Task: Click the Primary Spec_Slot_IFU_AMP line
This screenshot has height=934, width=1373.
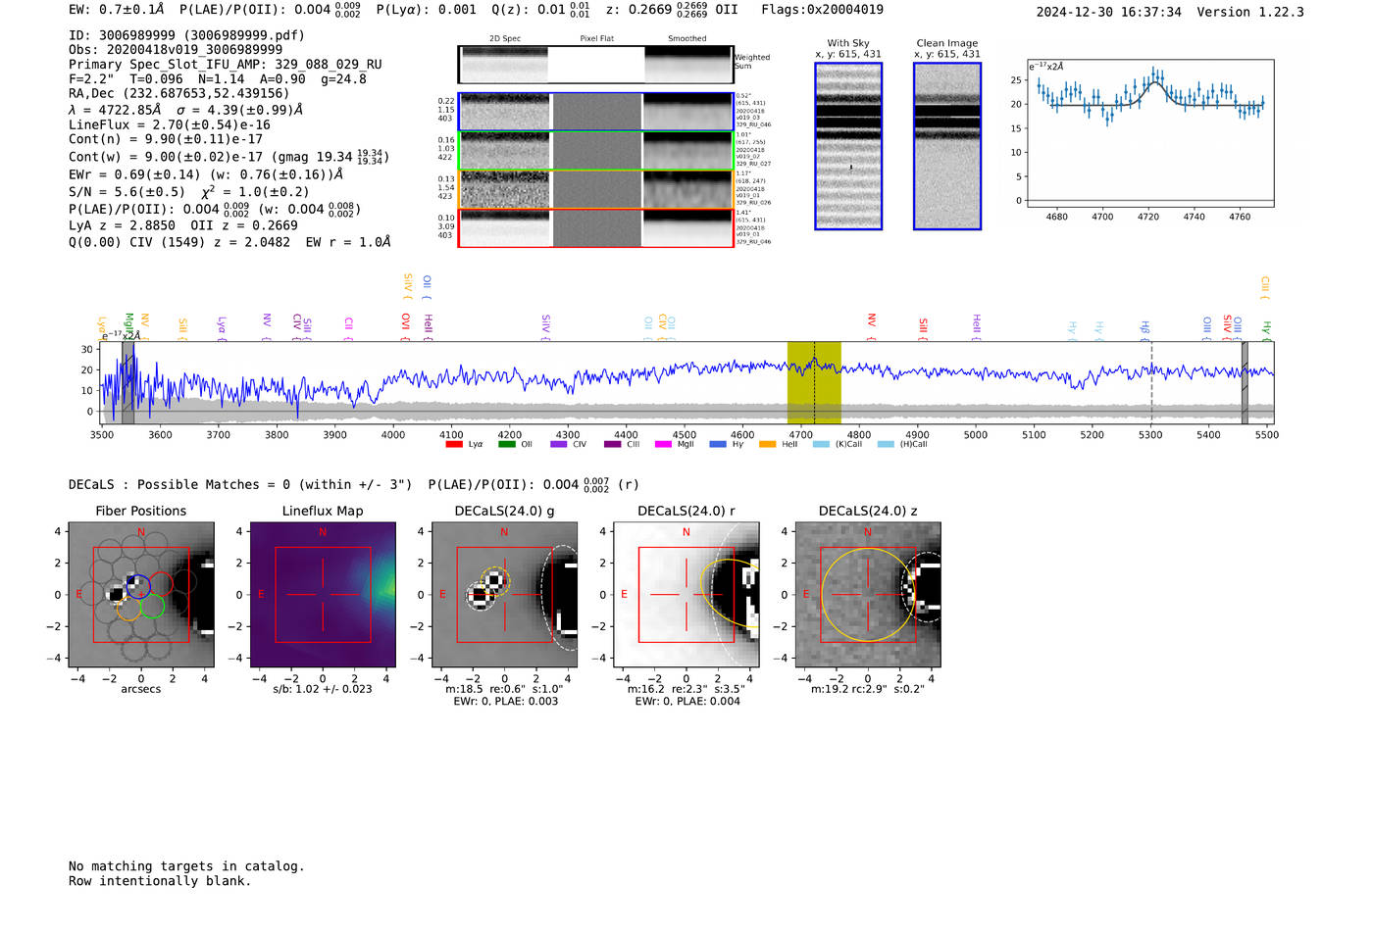Action: pos(226,64)
